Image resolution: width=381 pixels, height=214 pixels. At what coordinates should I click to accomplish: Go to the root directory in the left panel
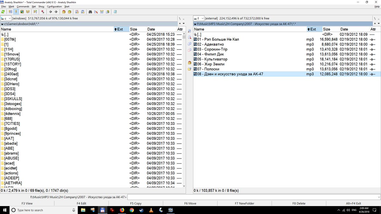coord(180,18)
